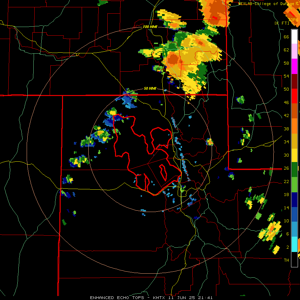Screen dimensions: 300x300
Task: Click the '100 NMI' range ring label
Action: click(x=150, y=27)
